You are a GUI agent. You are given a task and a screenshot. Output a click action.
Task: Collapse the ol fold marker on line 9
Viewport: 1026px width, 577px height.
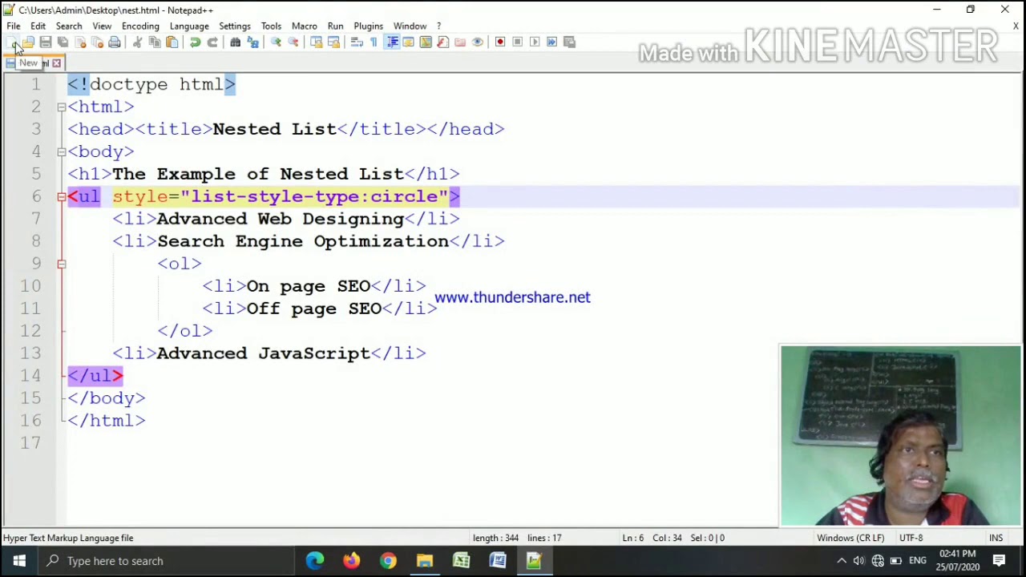[62, 264]
